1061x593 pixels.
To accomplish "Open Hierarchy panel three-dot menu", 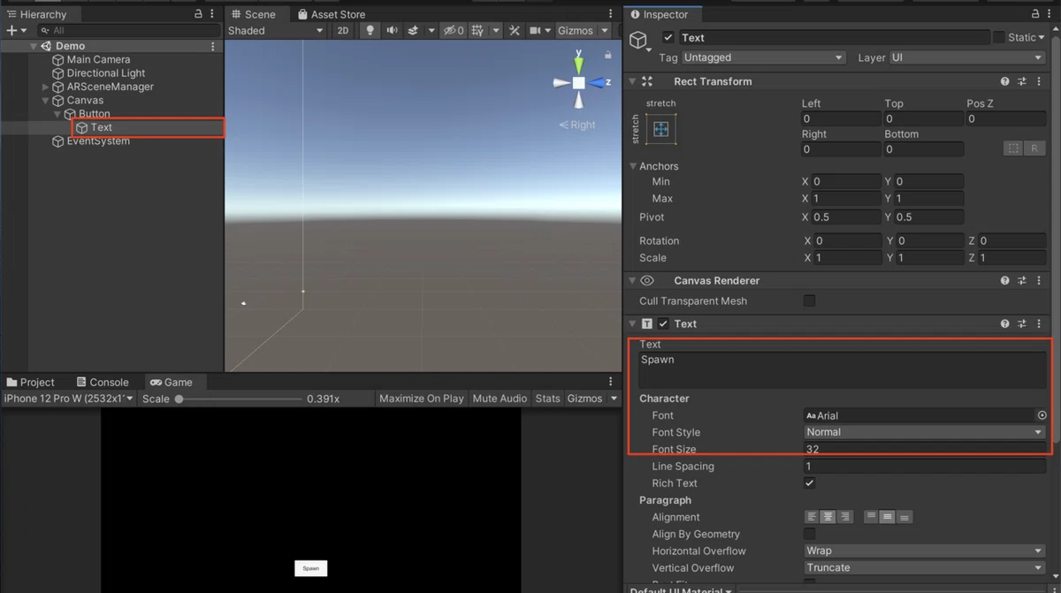I will [213, 14].
